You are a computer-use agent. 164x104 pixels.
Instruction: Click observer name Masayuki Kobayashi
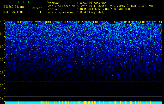tap(94, 3)
